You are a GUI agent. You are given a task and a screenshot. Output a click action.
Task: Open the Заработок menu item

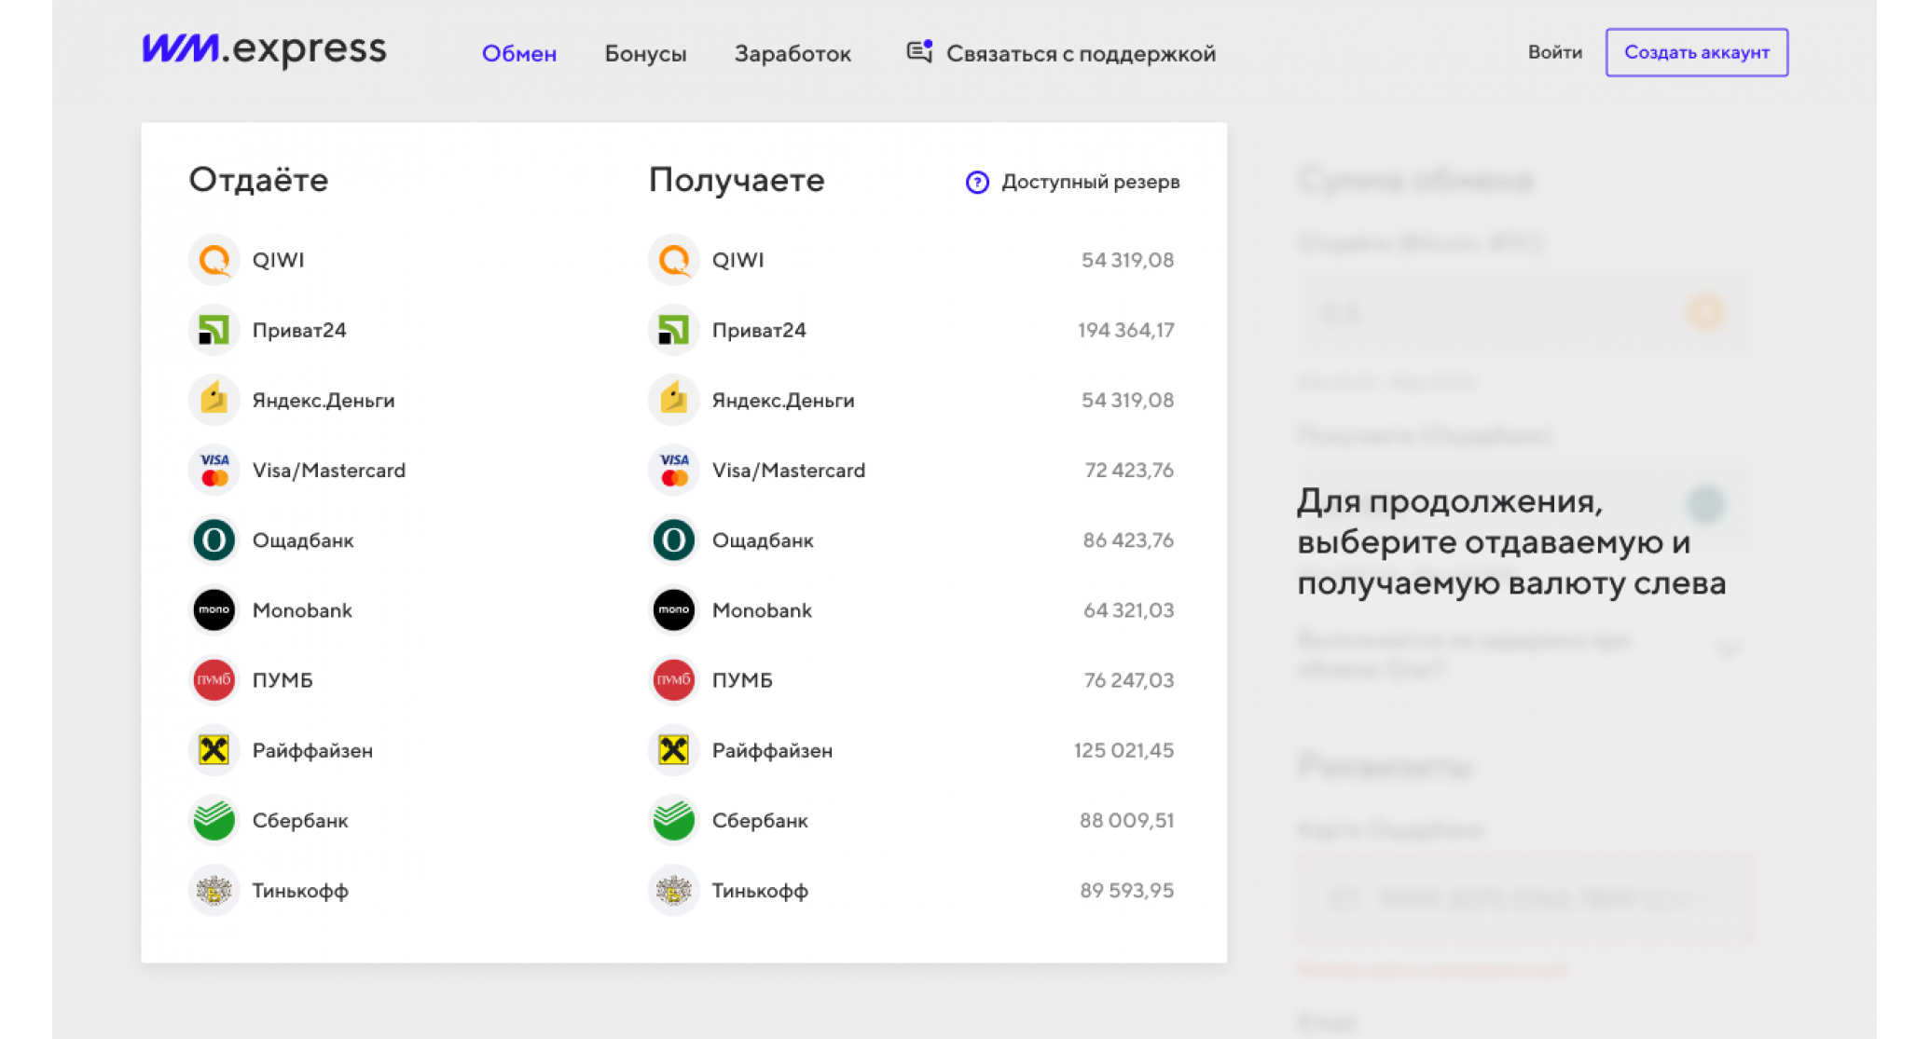click(793, 54)
